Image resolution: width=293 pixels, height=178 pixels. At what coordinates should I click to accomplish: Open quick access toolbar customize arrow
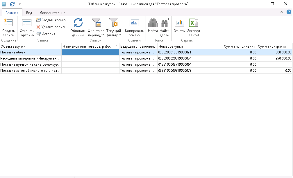pyautogui.click(x=20, y=4)
